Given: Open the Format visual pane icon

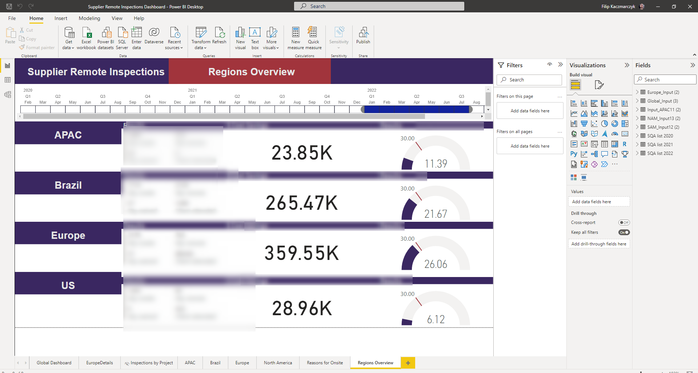Looking at the screenshot, I should [599, 85].
